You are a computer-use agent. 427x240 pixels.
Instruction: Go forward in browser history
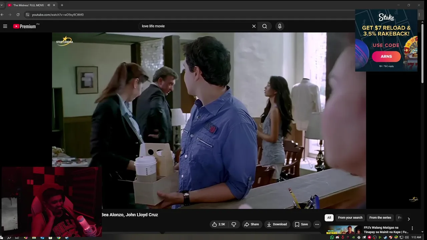click(10, 15)
